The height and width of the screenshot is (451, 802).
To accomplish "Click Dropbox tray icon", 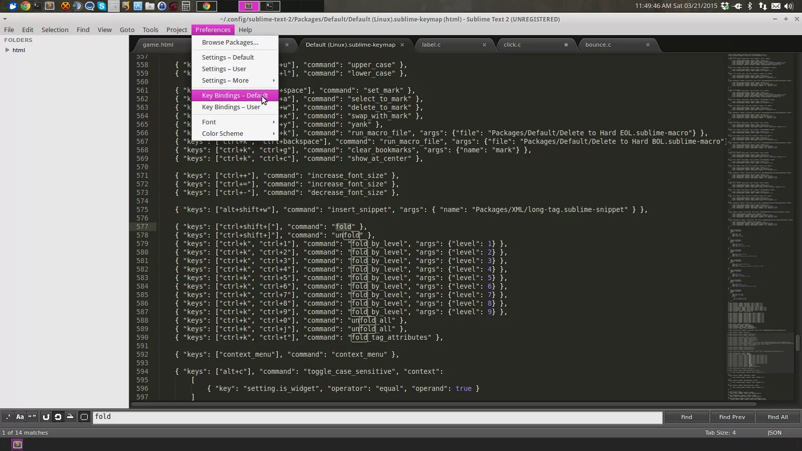I will [725, 6].
